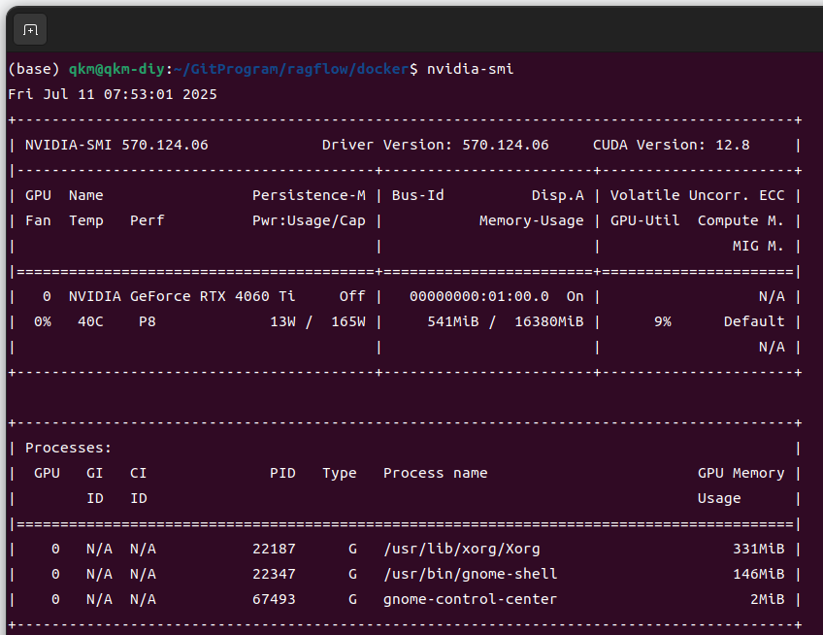The image size is (823, 635).
Task: Click the 'Type' column header
Action: click(x=339, y=474)
